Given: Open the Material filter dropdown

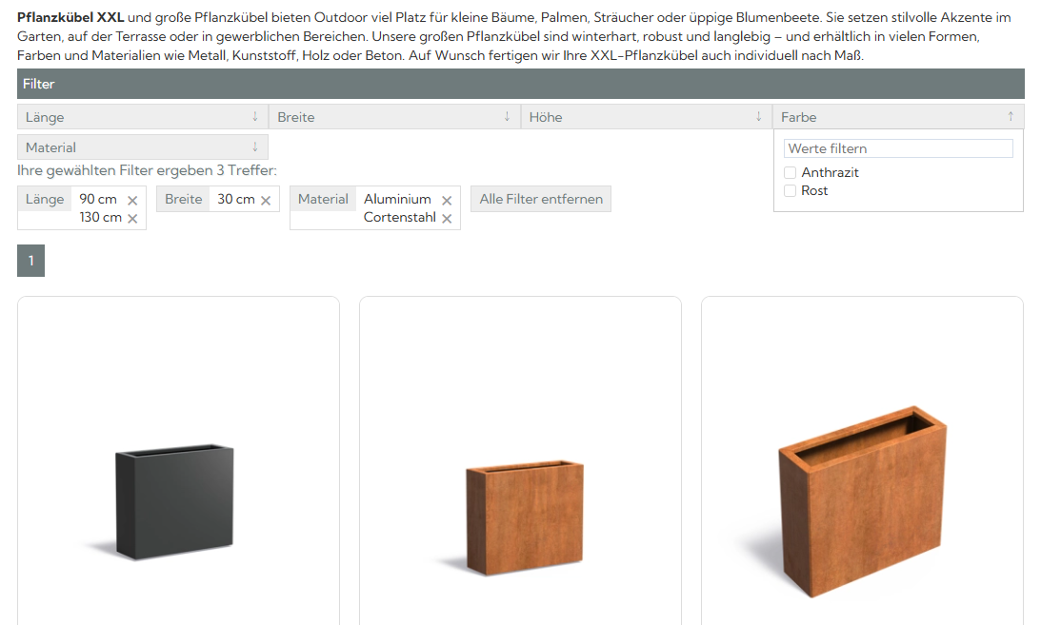Looking at the screenshot, I should [142, 147].
